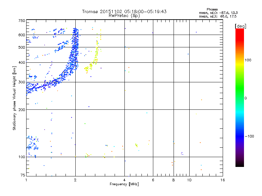Click the yellow 100 region of the colorbar
The height and width of the screenshot is (196, 262).
[240, 60]
